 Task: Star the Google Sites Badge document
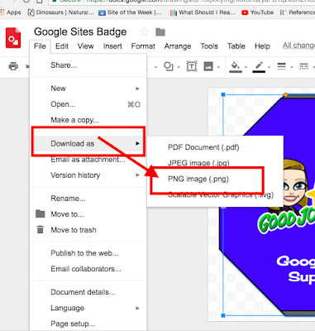click(x=145, y=32)
